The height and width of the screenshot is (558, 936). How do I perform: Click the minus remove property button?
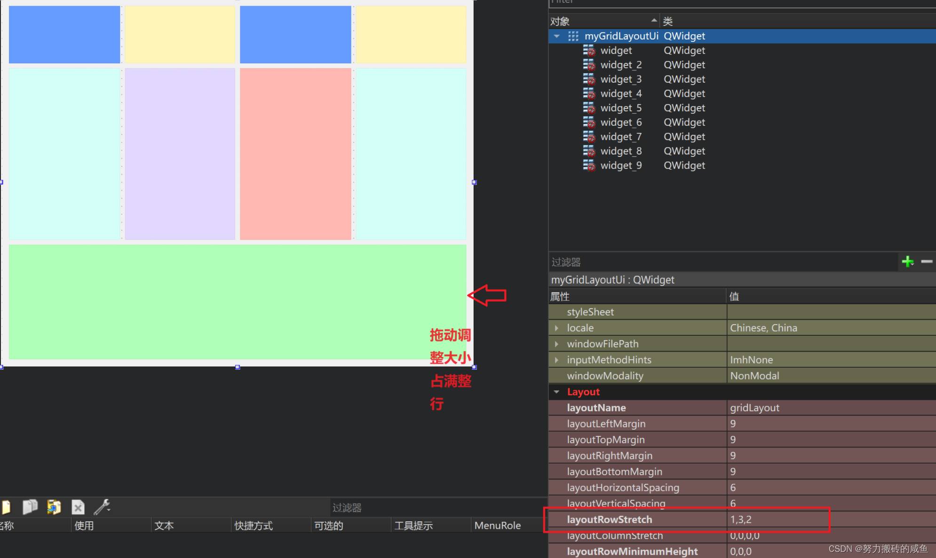(927, 262)
